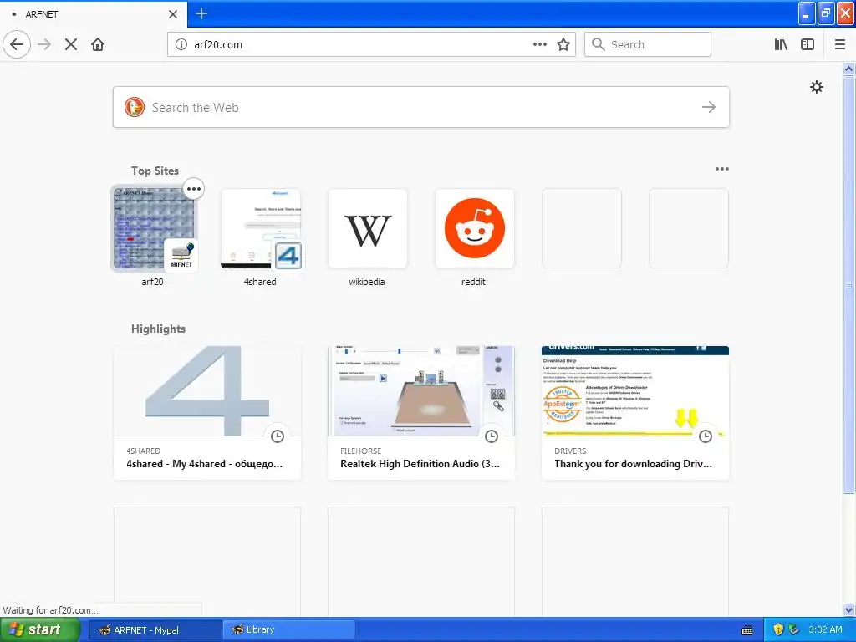The width and height of the screenshot is (856, 642).
Task: Open new tab page preferences gear
Action: [x=816, y=87]
